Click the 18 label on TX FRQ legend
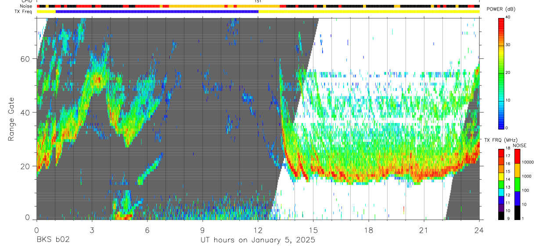The height and width of the screenshot is (249, 539). coord(508,148)
